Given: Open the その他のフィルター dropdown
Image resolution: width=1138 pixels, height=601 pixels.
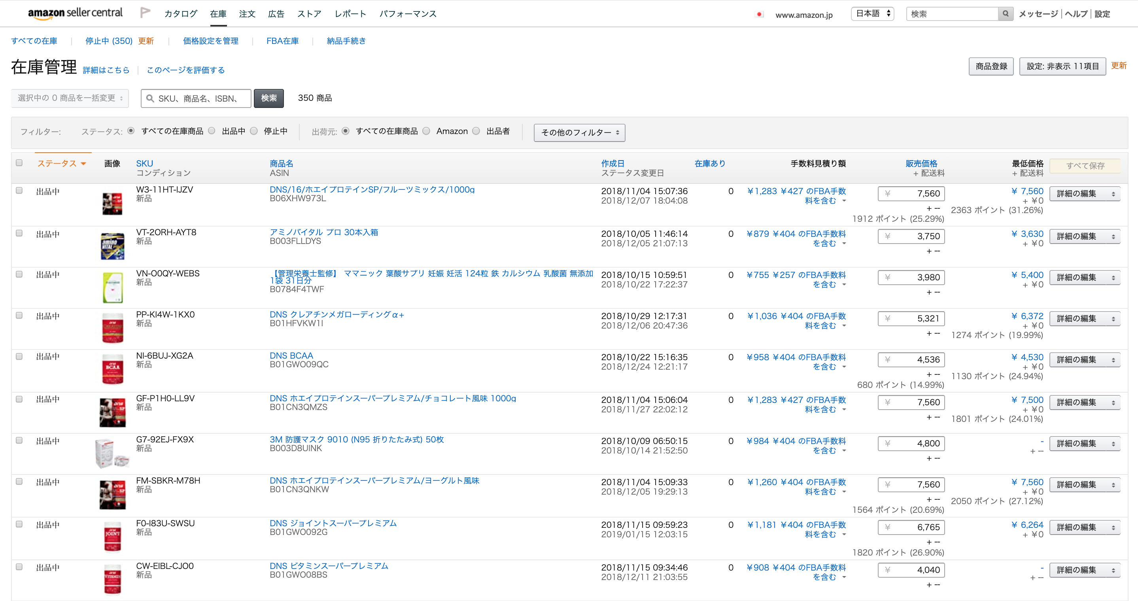Looking at the screenshot, I should tap(579, 132).
